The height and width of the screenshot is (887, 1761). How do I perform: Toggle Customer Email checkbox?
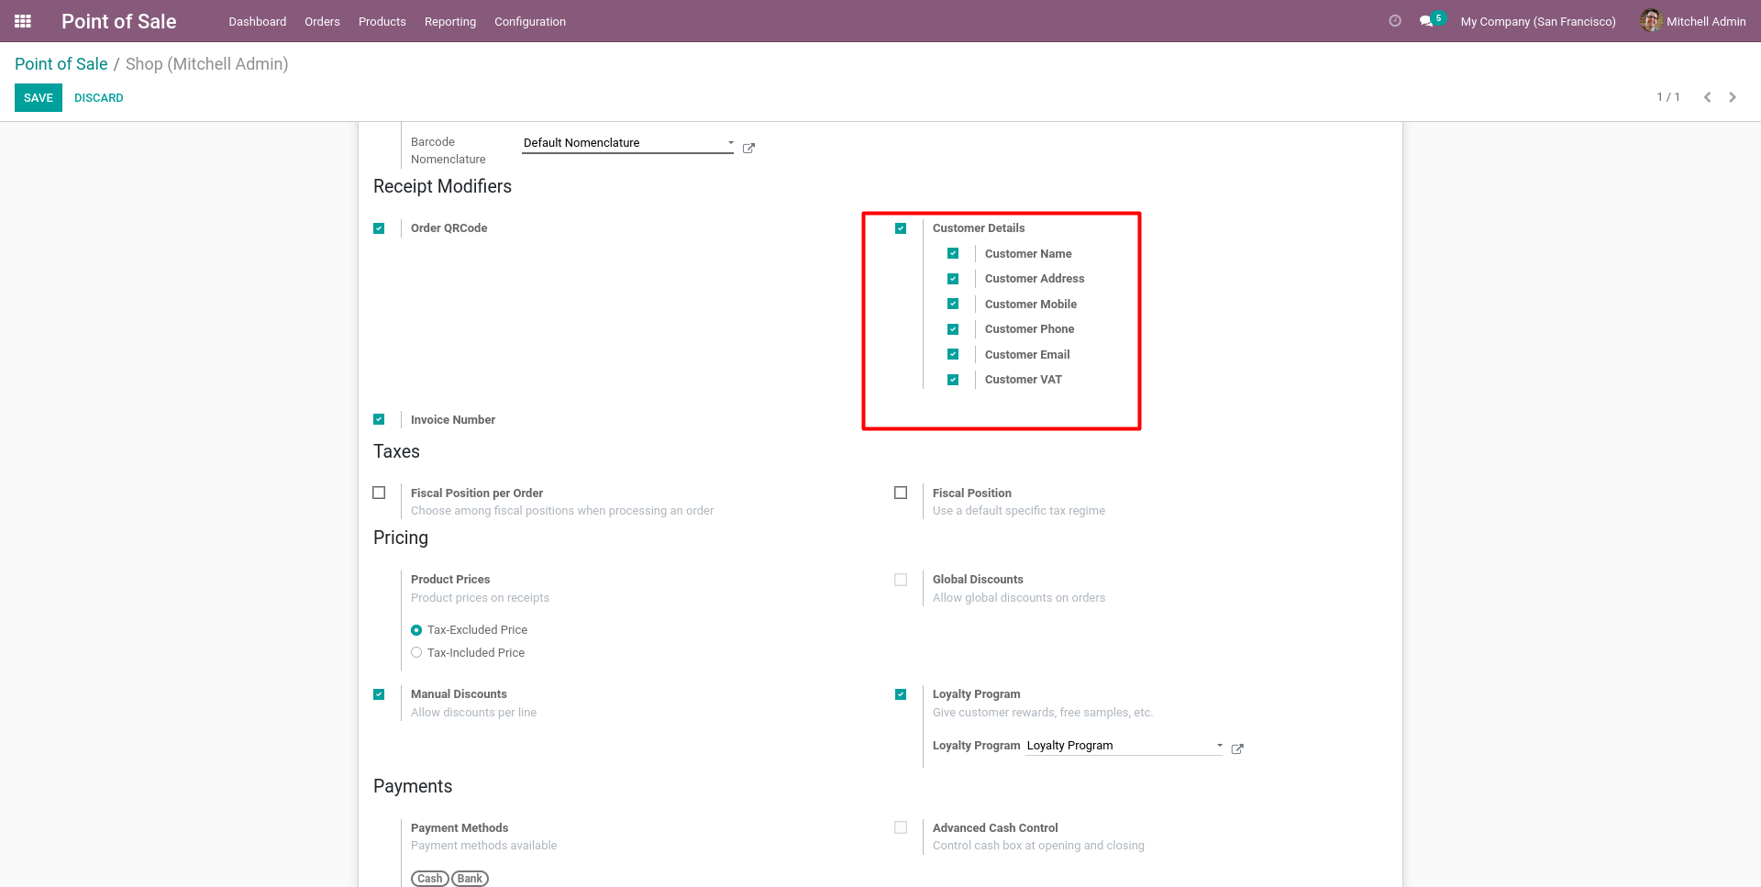click(953, 354)
